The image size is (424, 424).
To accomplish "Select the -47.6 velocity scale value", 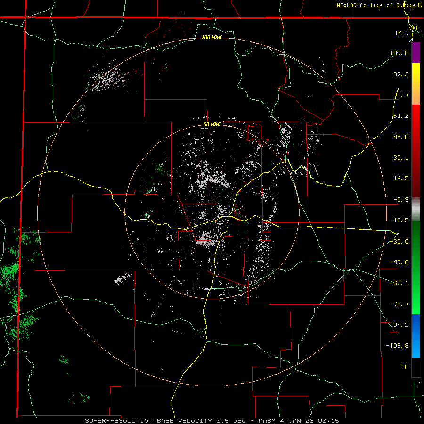I will click(x=399, y=262).
